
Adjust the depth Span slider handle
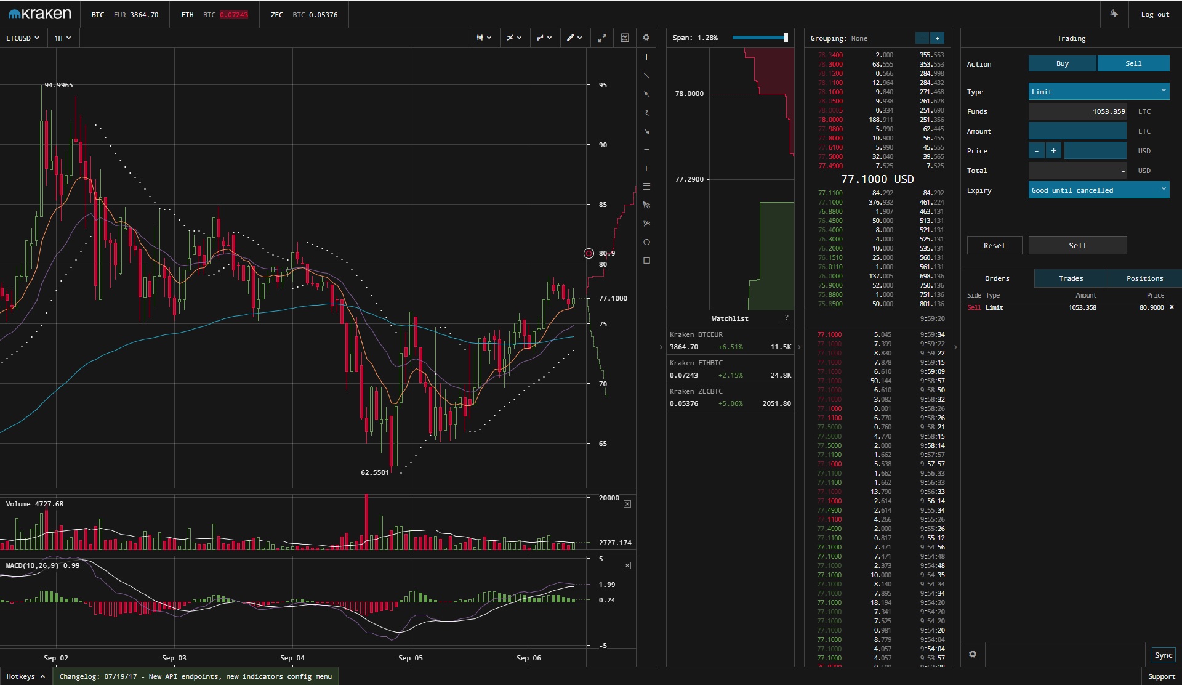786,38
